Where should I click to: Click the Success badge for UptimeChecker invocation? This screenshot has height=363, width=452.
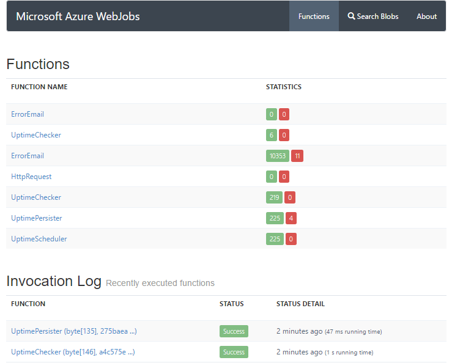[234, 352]
